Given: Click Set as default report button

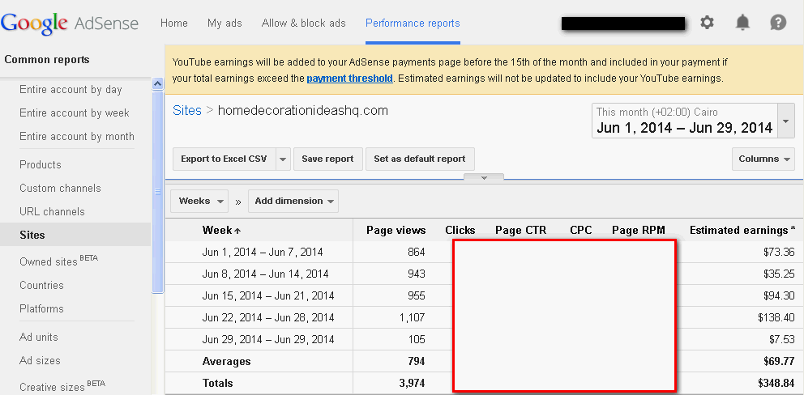Looking at the screenshot, I should click(420, 159).
